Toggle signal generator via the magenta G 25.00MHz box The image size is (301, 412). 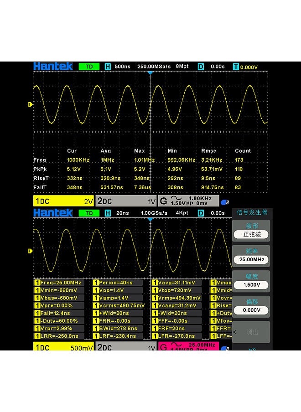pos(188,346)
